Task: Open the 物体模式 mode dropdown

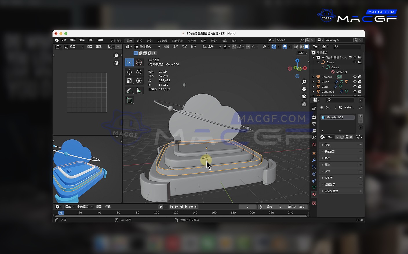Action: click(147, 47)
